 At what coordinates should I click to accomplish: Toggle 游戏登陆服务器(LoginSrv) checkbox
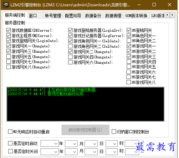pyautogui.click(x=70, y=30)
